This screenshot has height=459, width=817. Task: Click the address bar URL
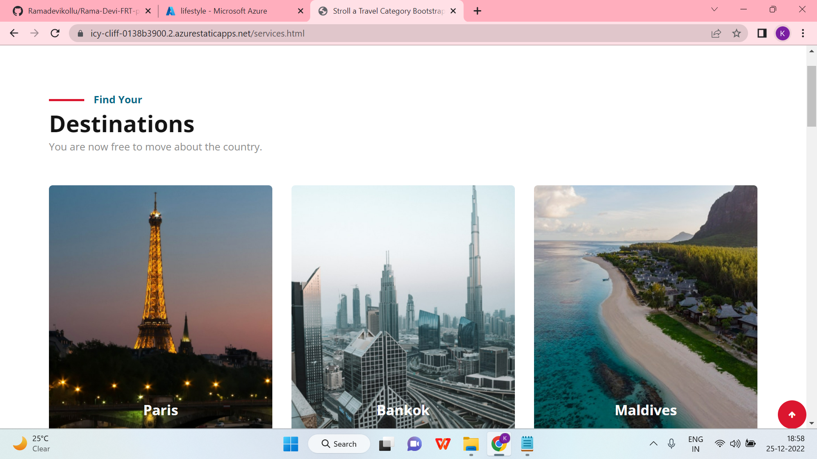click(197, 33)
